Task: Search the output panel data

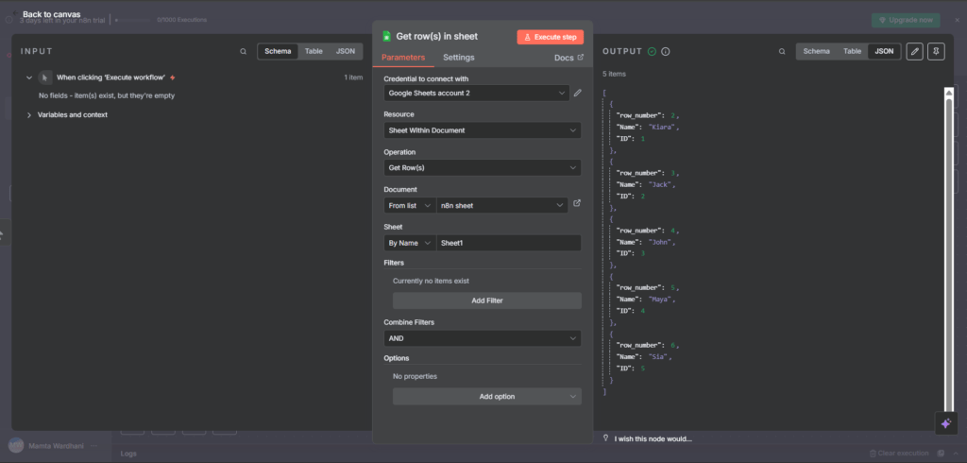Action: tap(781, 51)
